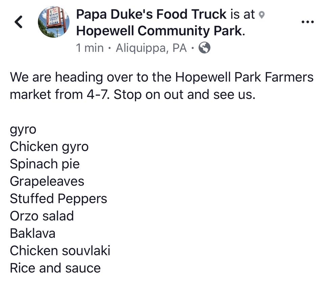Tap the "Baklava" menu line
Viewport: 324px width, 283px height.
(x=32, y=233)
